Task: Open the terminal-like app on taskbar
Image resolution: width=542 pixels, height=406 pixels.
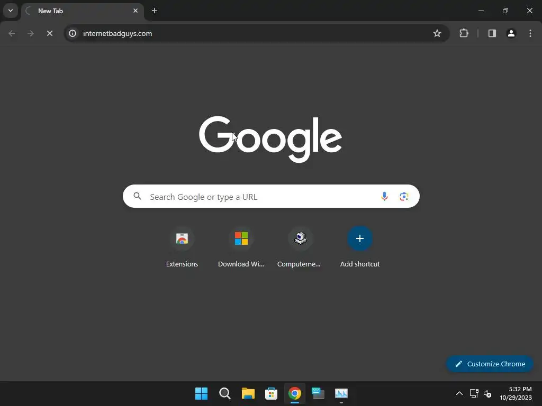Action: point(318,393)
